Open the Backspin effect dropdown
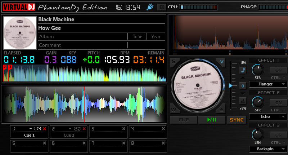Image resolution: width=288 pixels, height=155 pixels. [268, 149]
